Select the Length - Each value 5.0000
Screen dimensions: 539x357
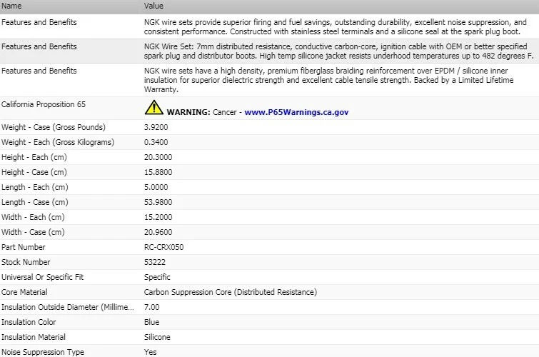156,188
